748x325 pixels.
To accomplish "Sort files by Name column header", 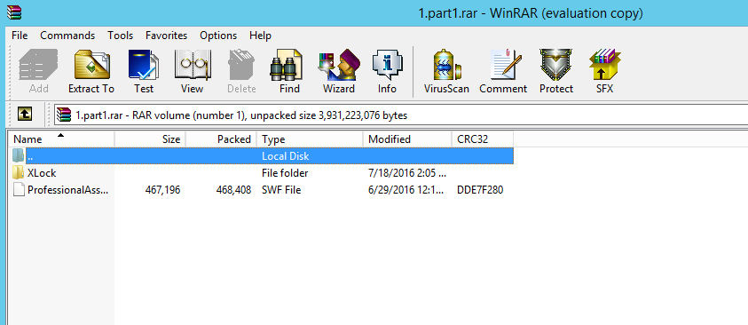I will [x=61, y=139].
